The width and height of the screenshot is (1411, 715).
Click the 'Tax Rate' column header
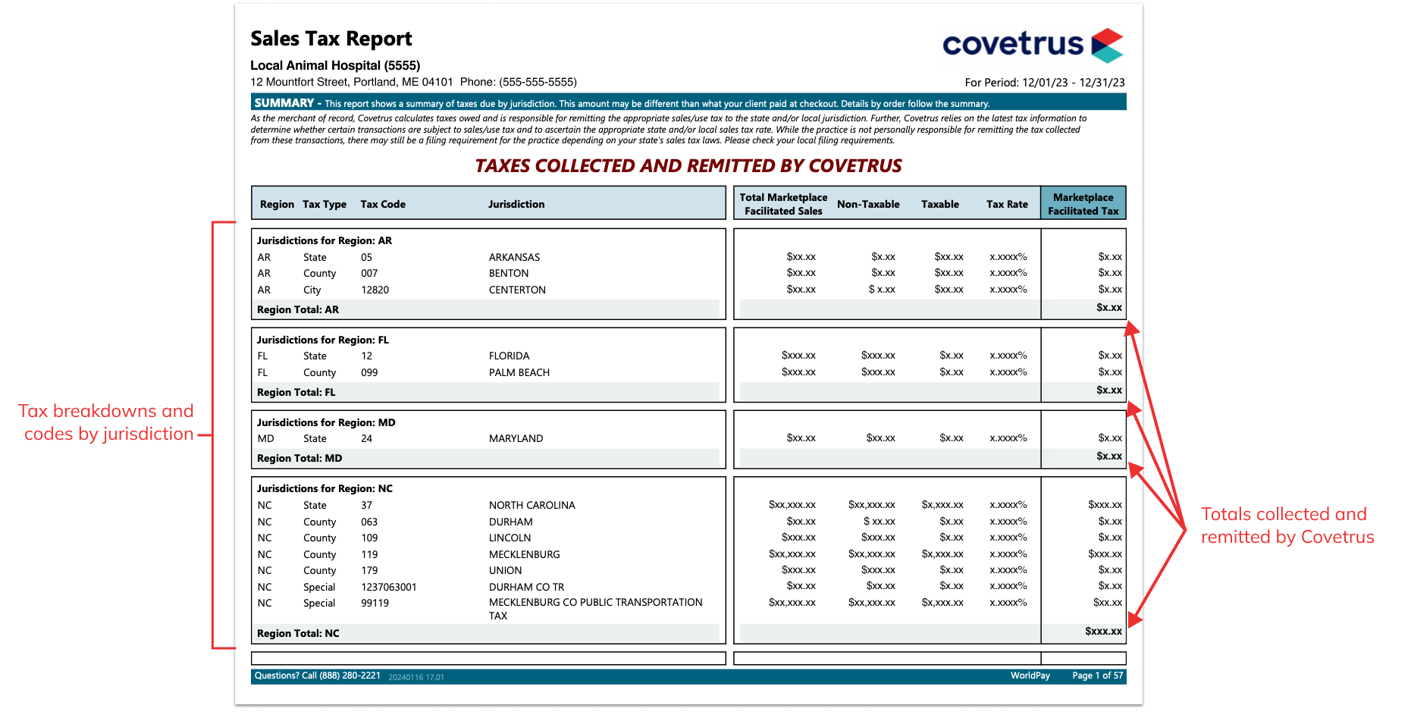point(1007,204)
